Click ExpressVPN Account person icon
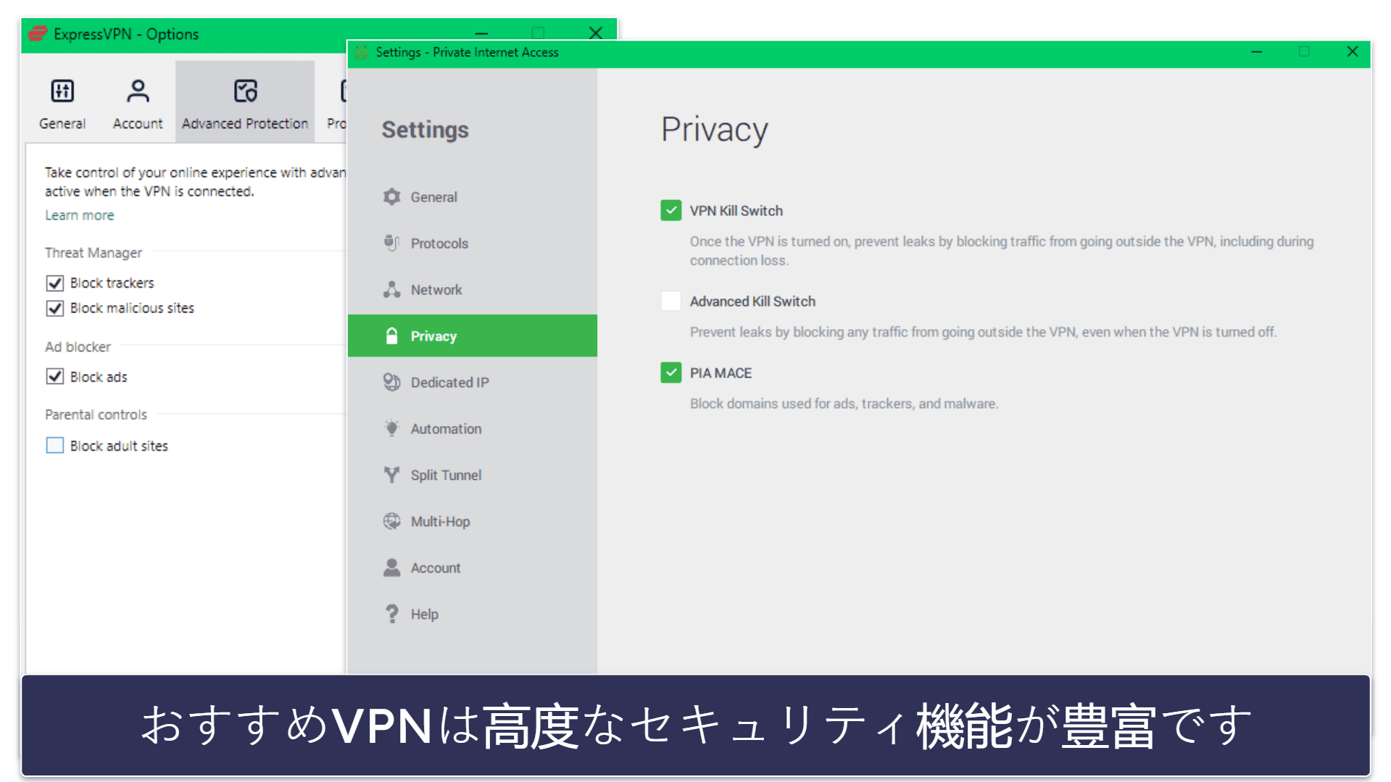This screenshot has width=1391, height=782. click(x=138, y=91)
